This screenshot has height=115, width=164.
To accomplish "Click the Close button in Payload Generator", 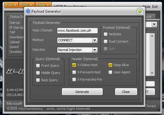I will (126, 92).
